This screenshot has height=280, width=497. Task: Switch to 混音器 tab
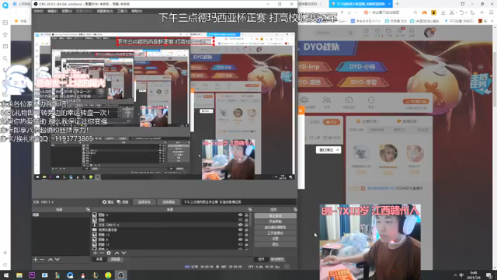pos(115,259)
